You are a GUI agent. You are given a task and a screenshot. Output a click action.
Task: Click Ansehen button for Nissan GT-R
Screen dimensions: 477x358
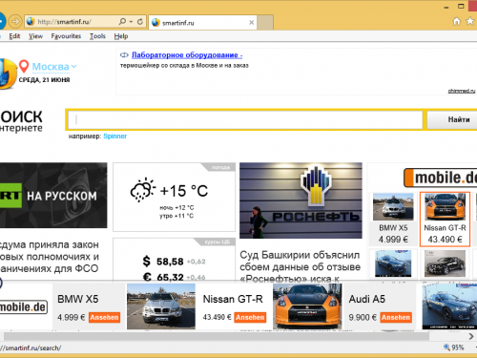tap(250, 317)
